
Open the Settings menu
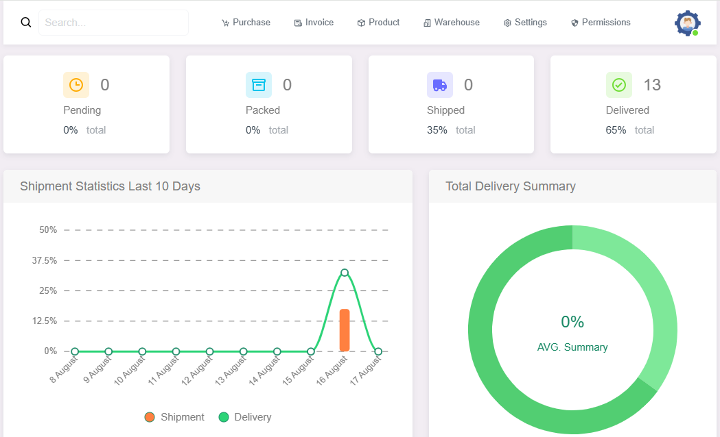pos(525,23)
